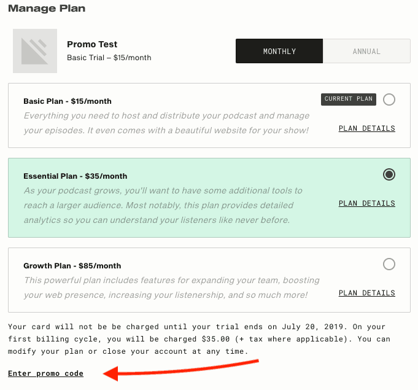Click the Basic Trial – $15/month subtitle
This screenshot has width=418, height=390.
point(109,58)
